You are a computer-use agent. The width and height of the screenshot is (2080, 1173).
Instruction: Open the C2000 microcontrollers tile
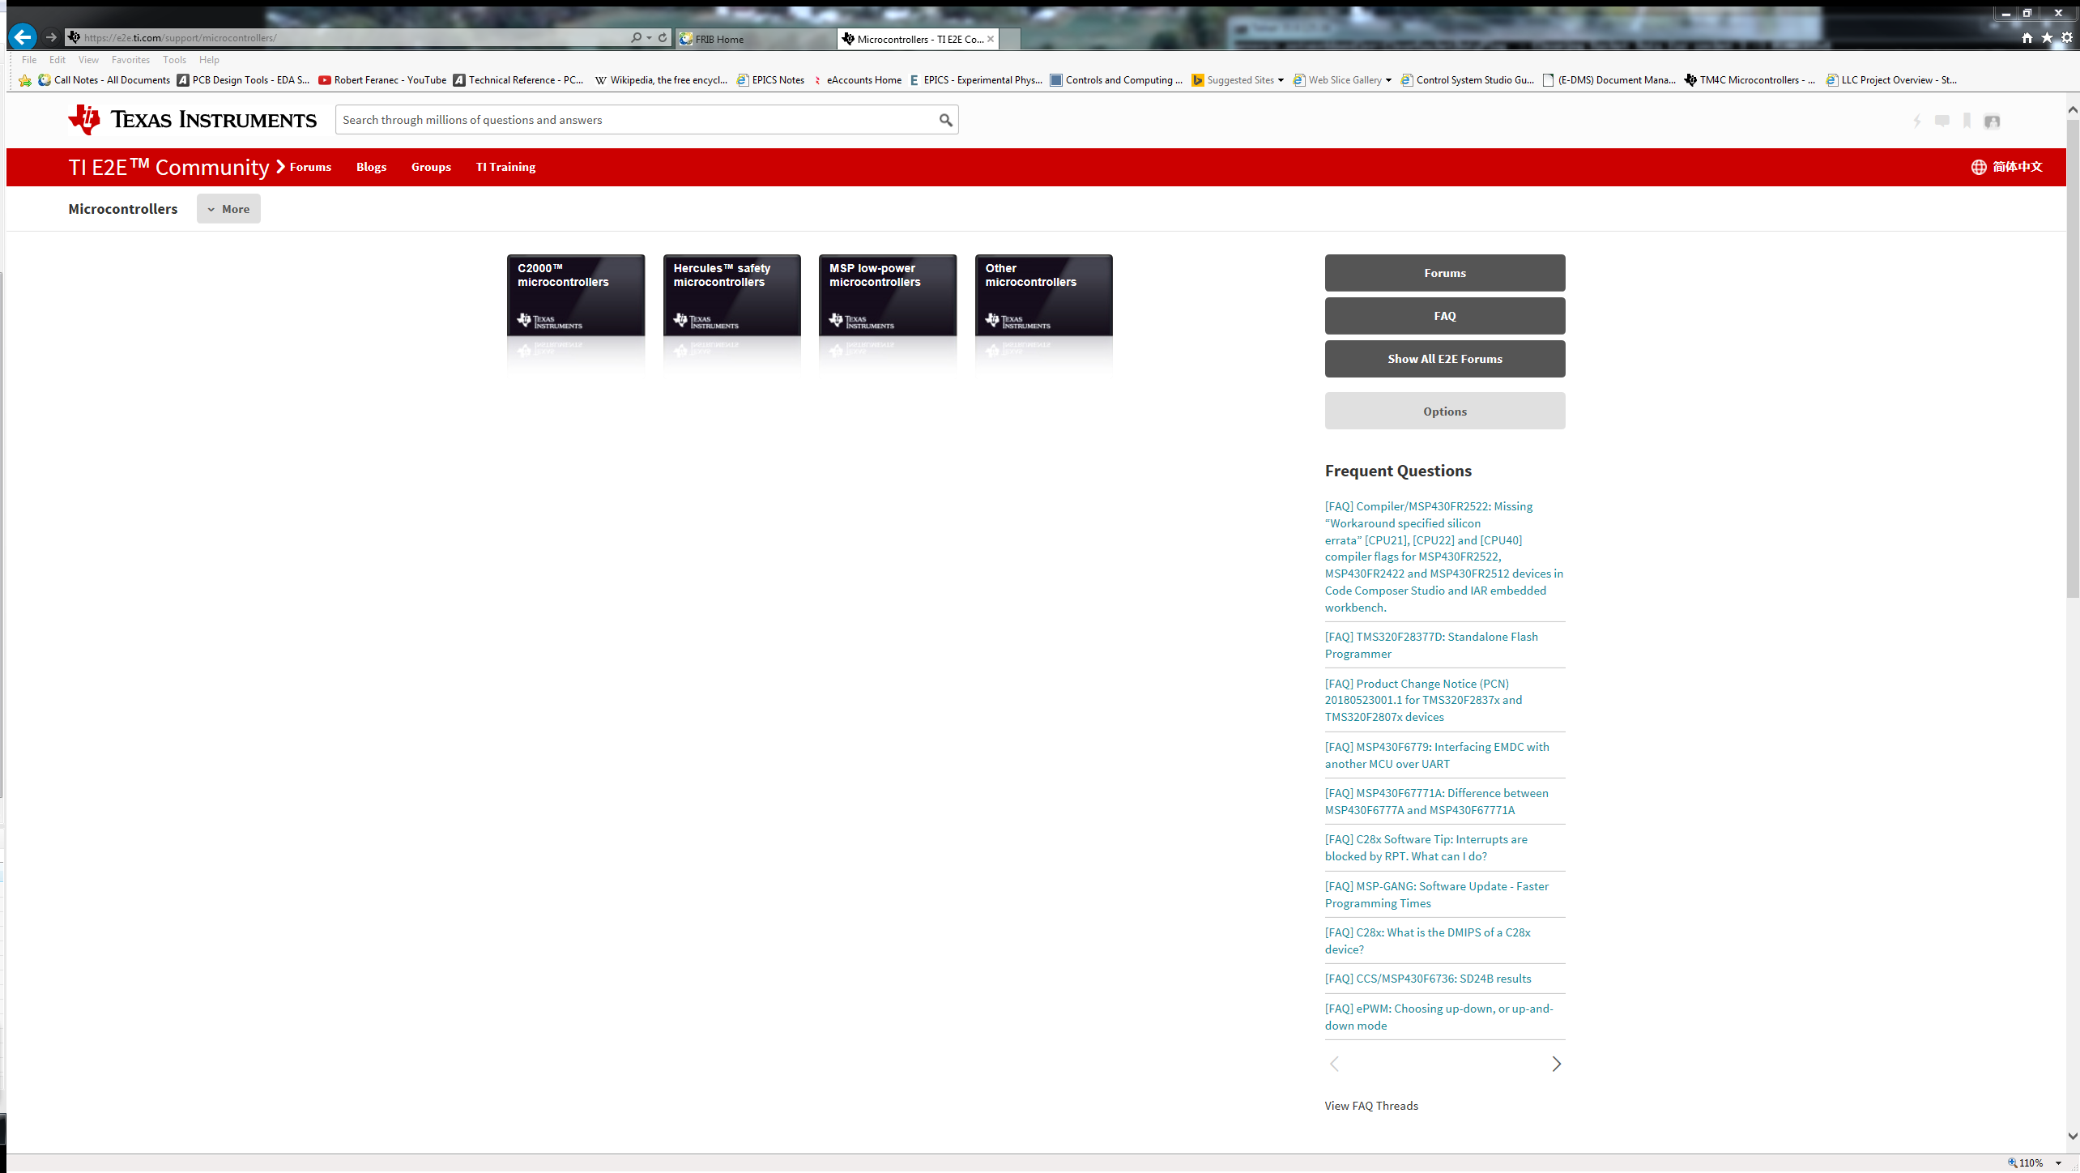click(576, 296)
